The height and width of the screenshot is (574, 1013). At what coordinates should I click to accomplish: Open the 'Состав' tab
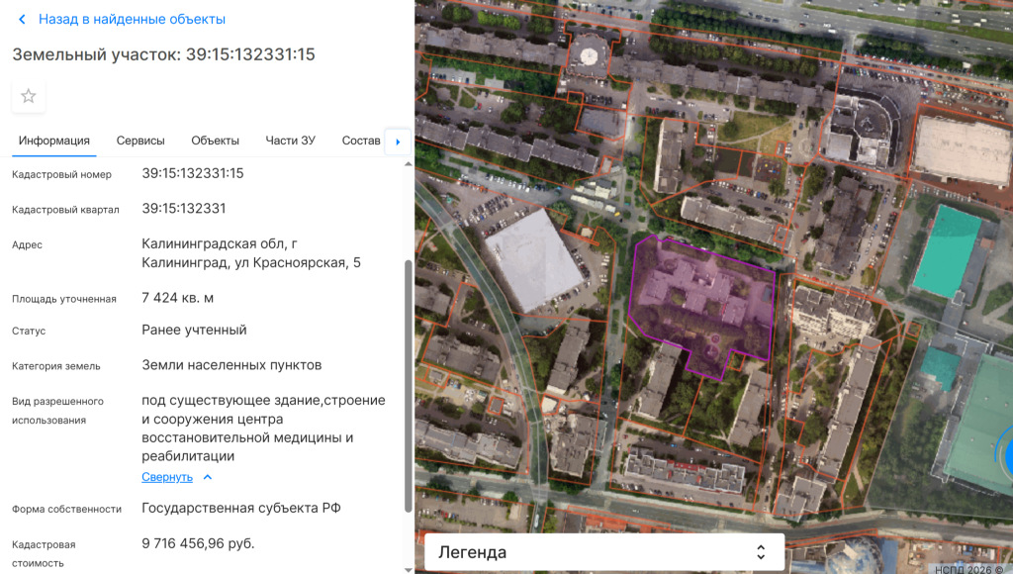point(361,141)
